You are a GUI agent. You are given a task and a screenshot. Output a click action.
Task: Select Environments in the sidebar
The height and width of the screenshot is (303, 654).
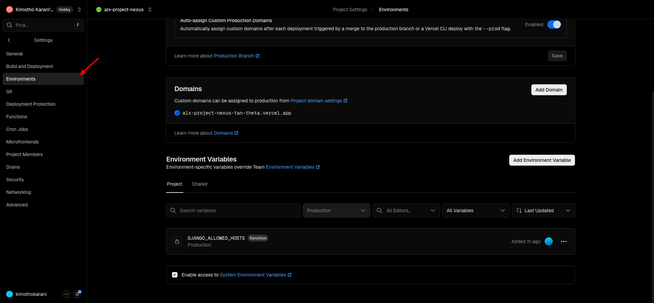click(x=43, y=79)
